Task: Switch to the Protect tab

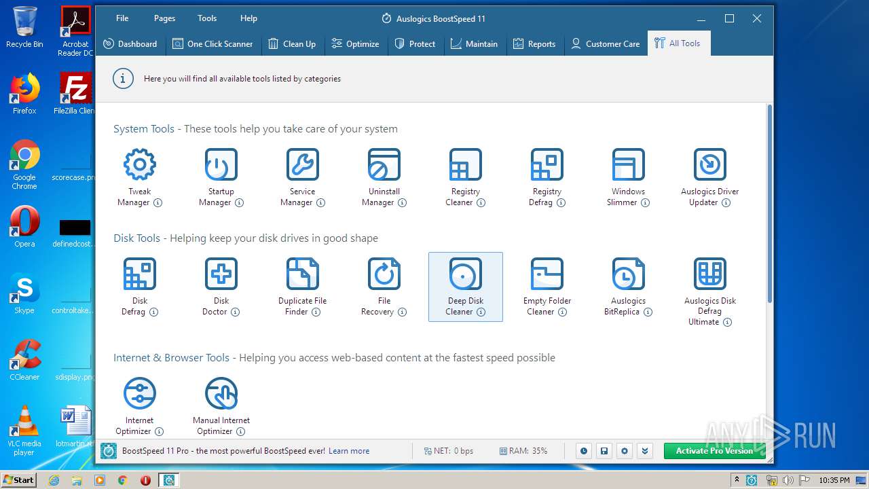Action: pos(415,43)
